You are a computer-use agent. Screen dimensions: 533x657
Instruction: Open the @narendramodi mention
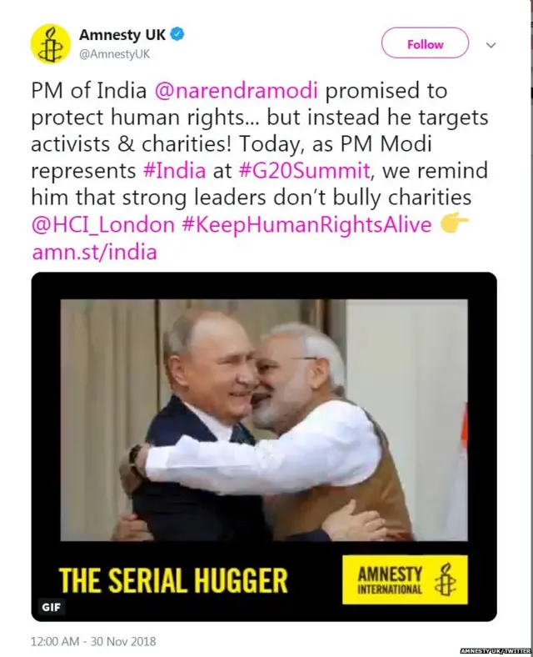237,90
